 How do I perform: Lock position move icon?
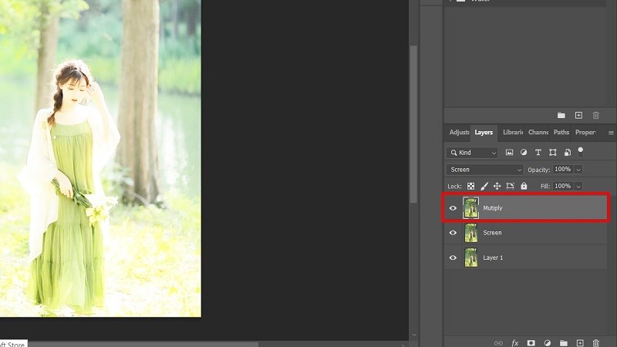click(497, 186)
